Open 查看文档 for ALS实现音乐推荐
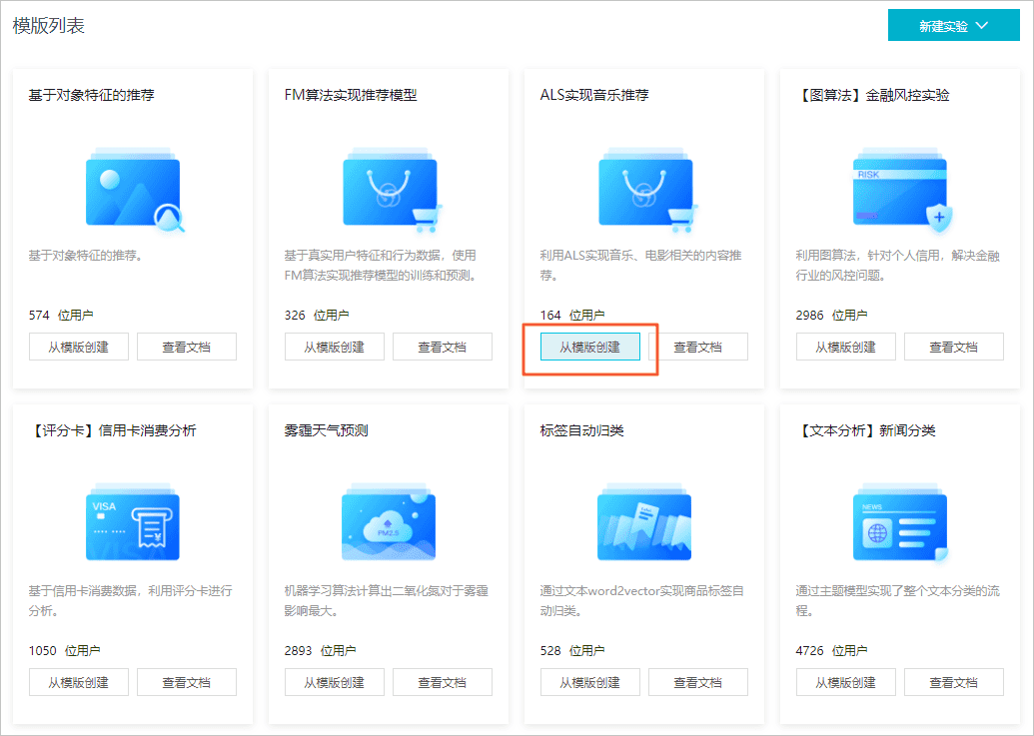This screenshot has height=736, width=1034. 698,347
